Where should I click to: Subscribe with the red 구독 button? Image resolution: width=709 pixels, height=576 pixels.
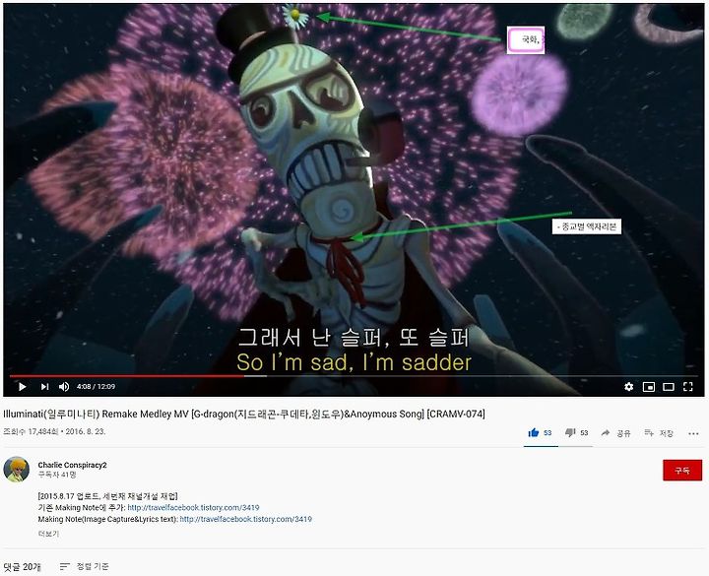(x=682, y=471)
